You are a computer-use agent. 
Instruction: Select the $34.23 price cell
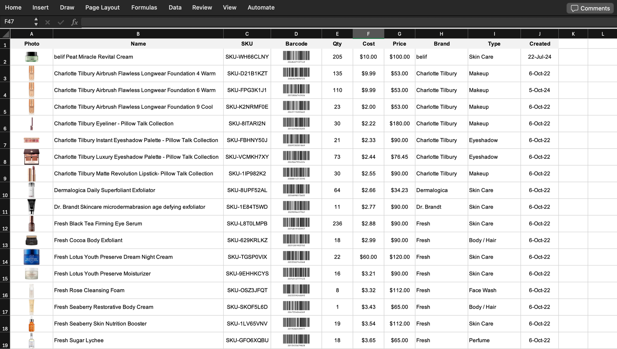(400, 190)
